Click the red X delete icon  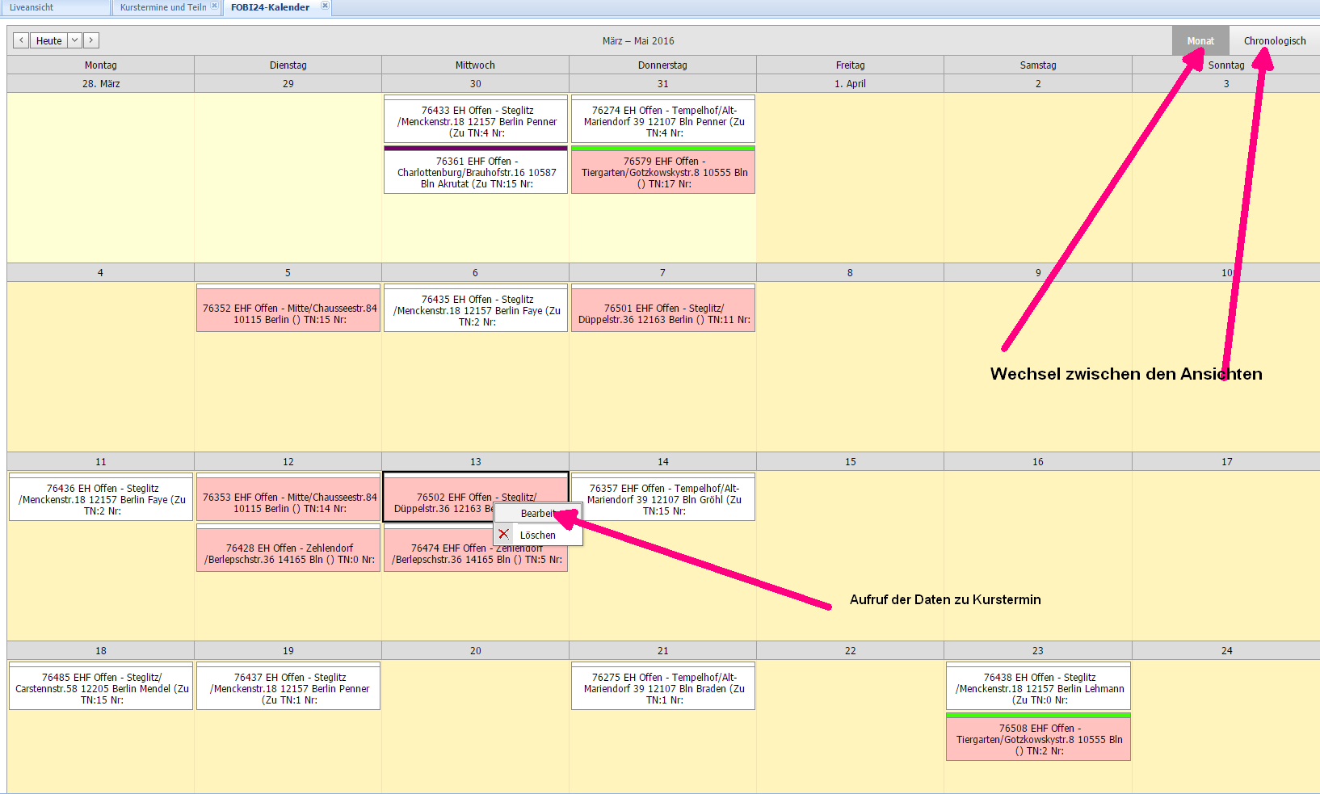click(504, 534)
